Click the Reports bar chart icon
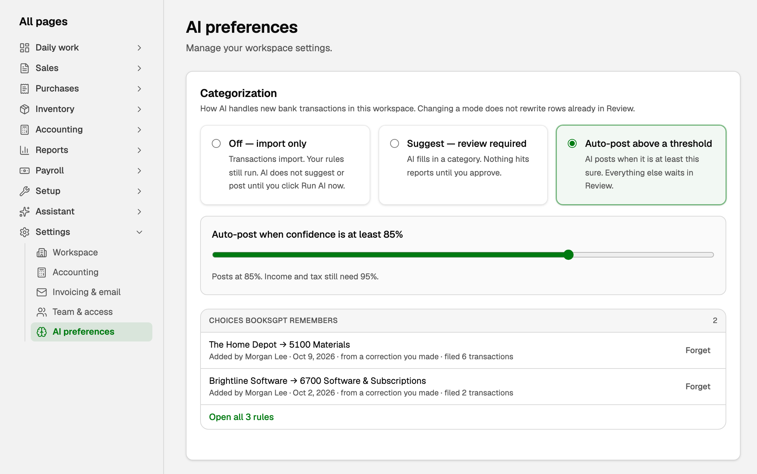 coord(25,150)
